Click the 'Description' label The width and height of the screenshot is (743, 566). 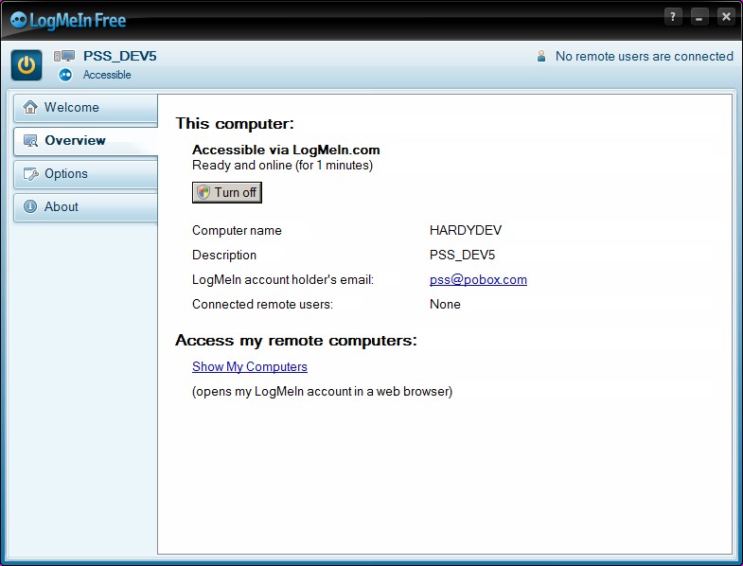(224, 255)
